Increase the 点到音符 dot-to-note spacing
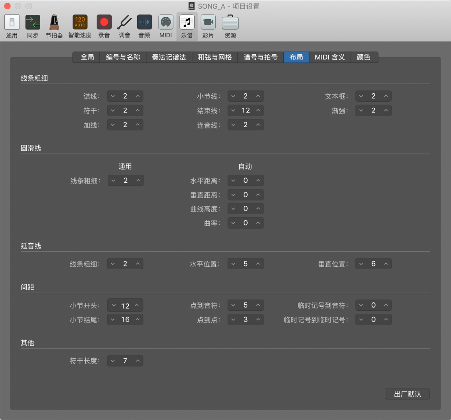The height and width of the screenshot is (420, 451). pyautogui.click(x=258, y=305)
